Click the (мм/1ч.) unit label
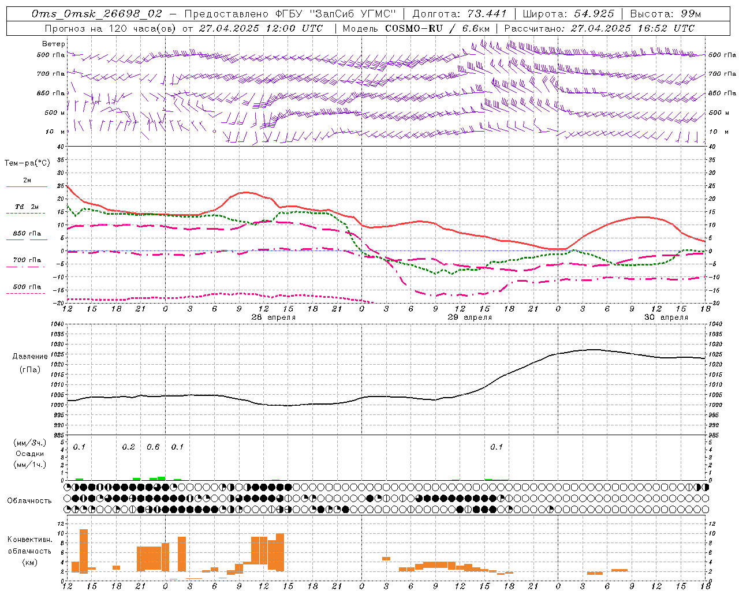 [x=29, y=465]
